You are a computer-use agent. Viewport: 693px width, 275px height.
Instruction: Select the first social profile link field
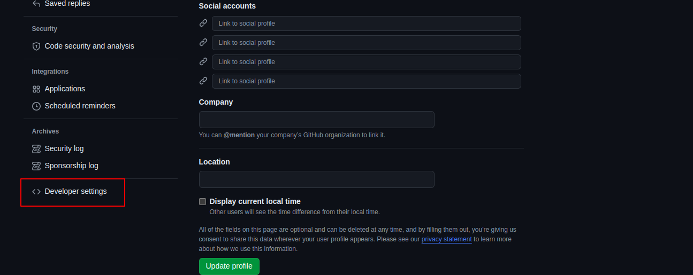click(366, 23)
